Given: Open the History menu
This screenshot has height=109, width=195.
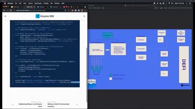Looking at the screenshot, I should 30,3.
